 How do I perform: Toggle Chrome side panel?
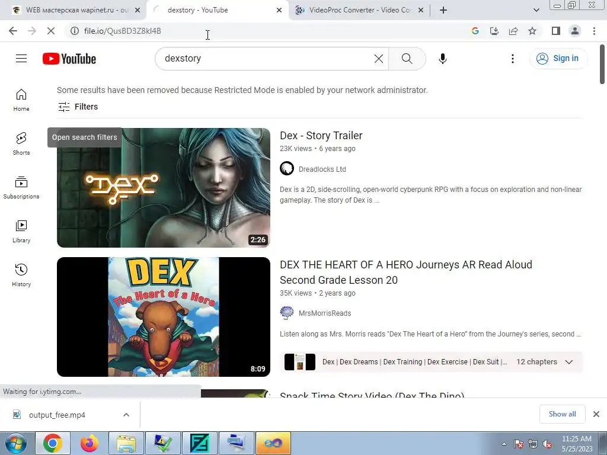[x=556, y=31]
